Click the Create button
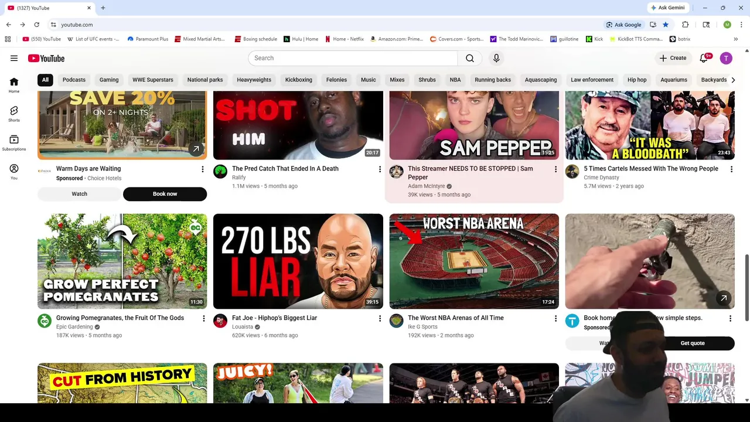 pos(673,58)
